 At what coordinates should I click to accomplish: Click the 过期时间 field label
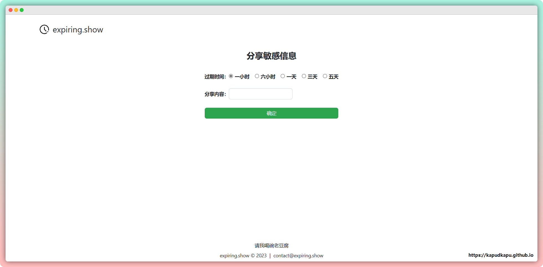click(x=215, y=77)
